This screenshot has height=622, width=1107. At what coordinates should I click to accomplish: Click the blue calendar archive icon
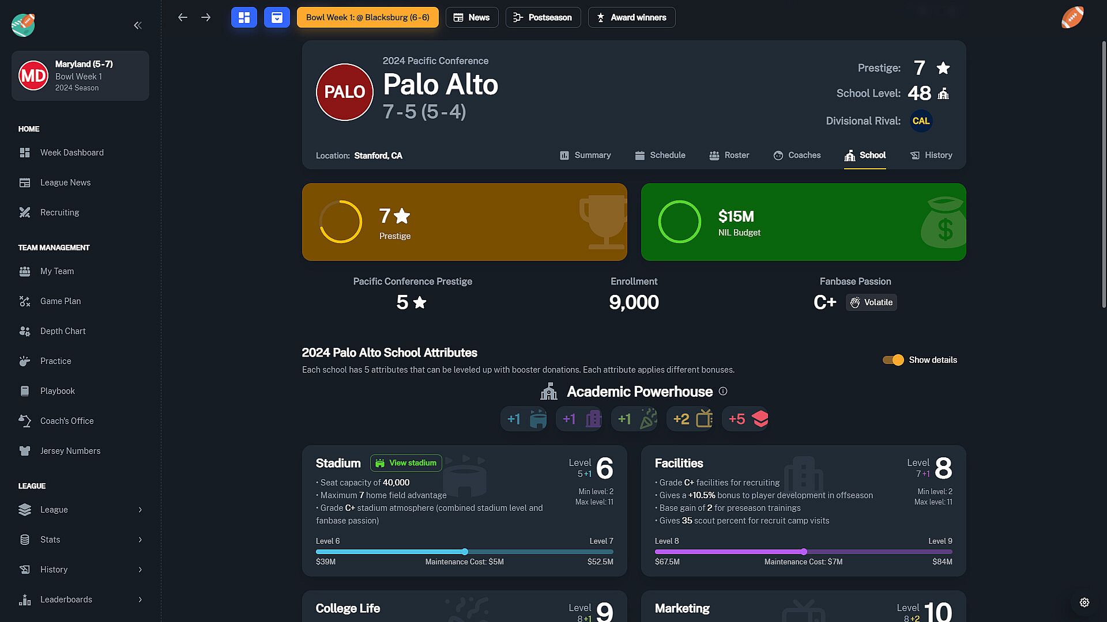pos(277,17)
